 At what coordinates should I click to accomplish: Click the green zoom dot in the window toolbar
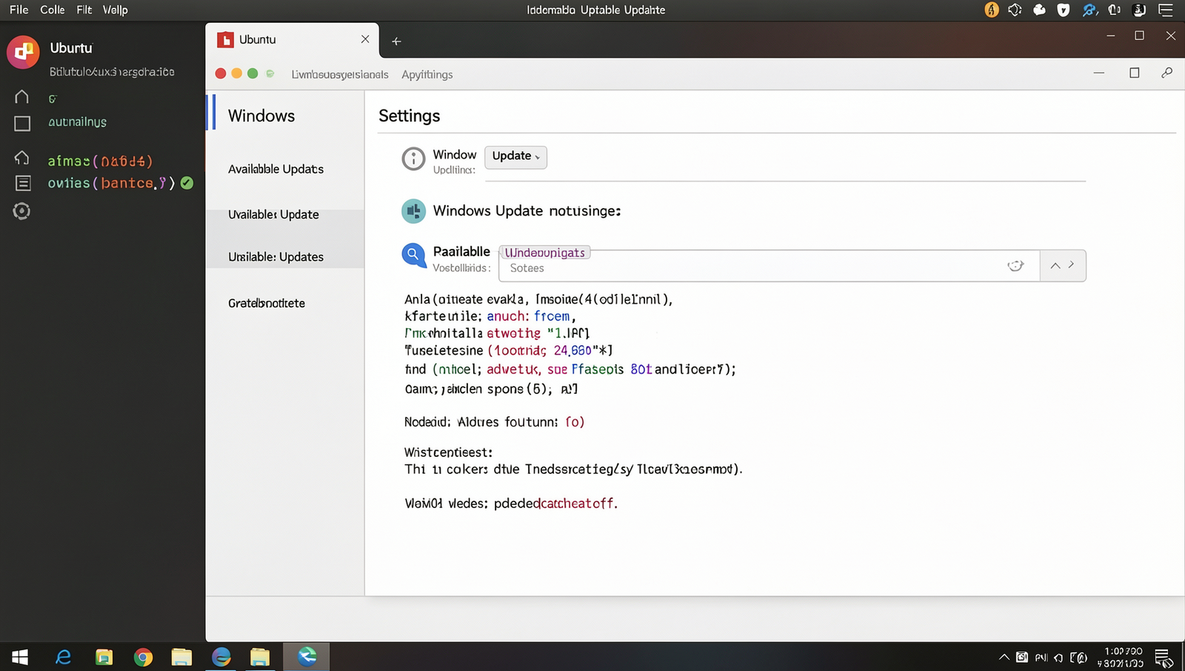[x=253, y=73]
